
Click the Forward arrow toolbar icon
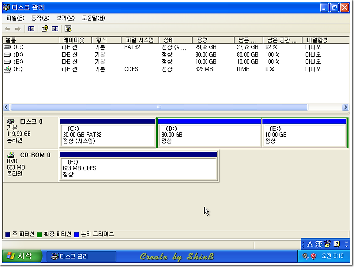(18, 29)
